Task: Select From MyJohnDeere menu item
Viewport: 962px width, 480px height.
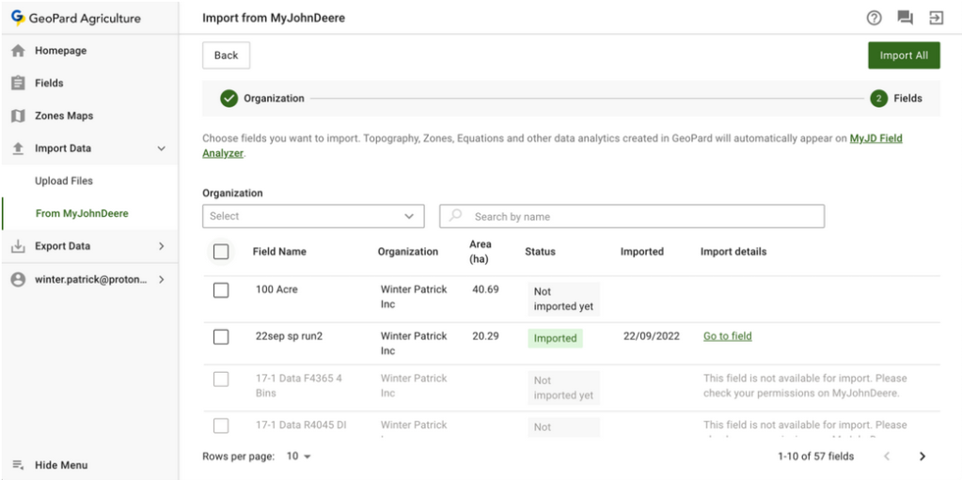Action: [82, 214]
